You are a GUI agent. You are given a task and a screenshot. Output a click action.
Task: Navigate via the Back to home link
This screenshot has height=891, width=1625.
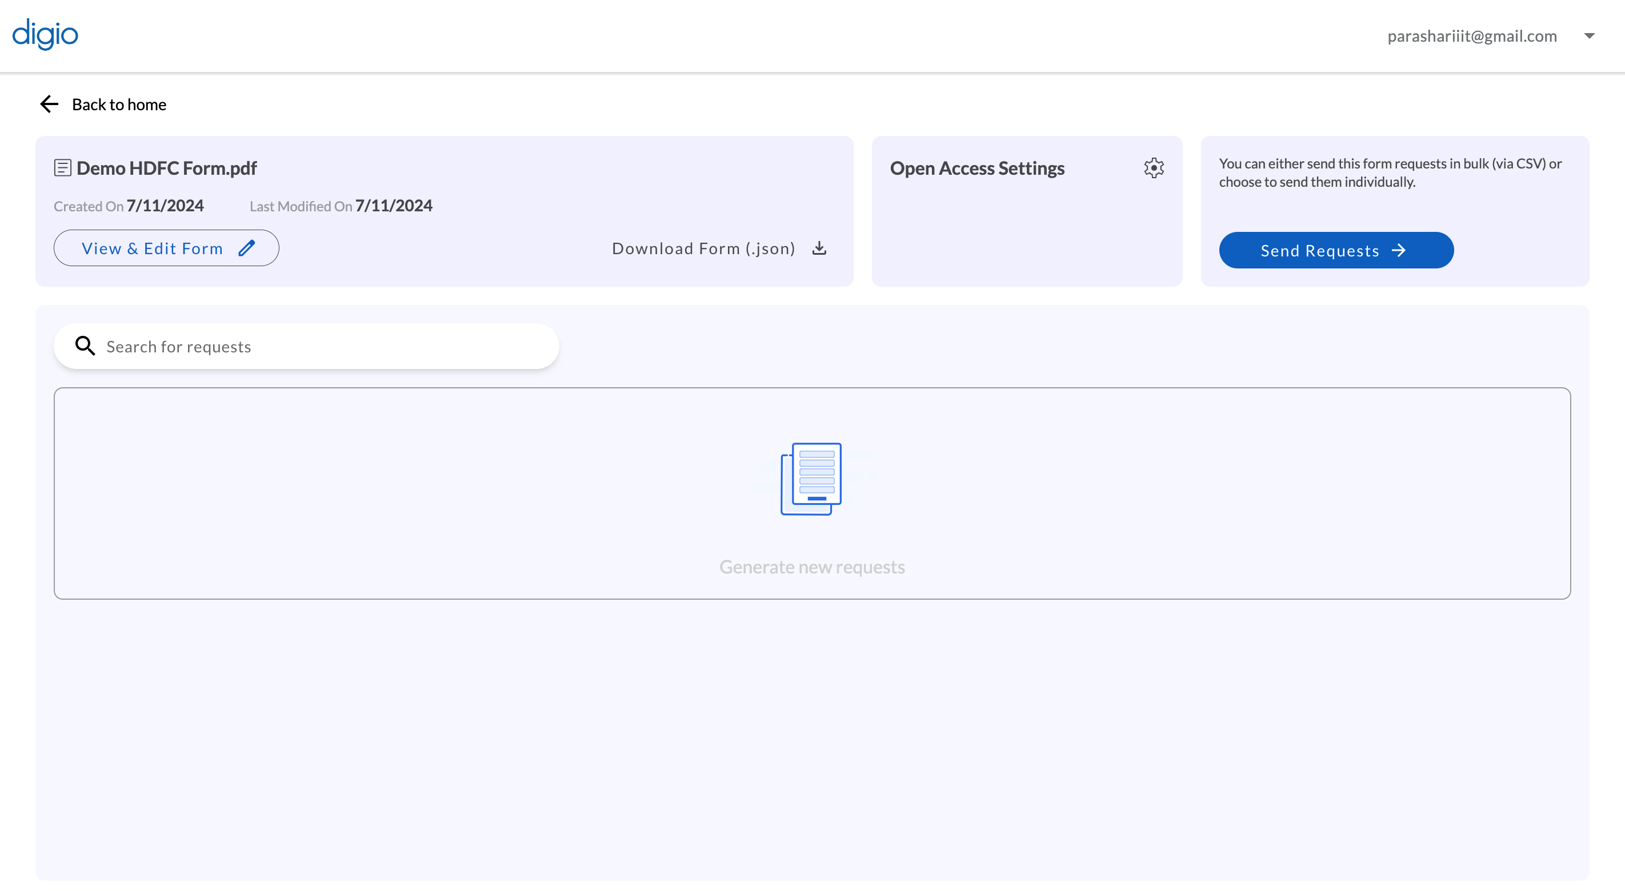click(x=119, y=104)
